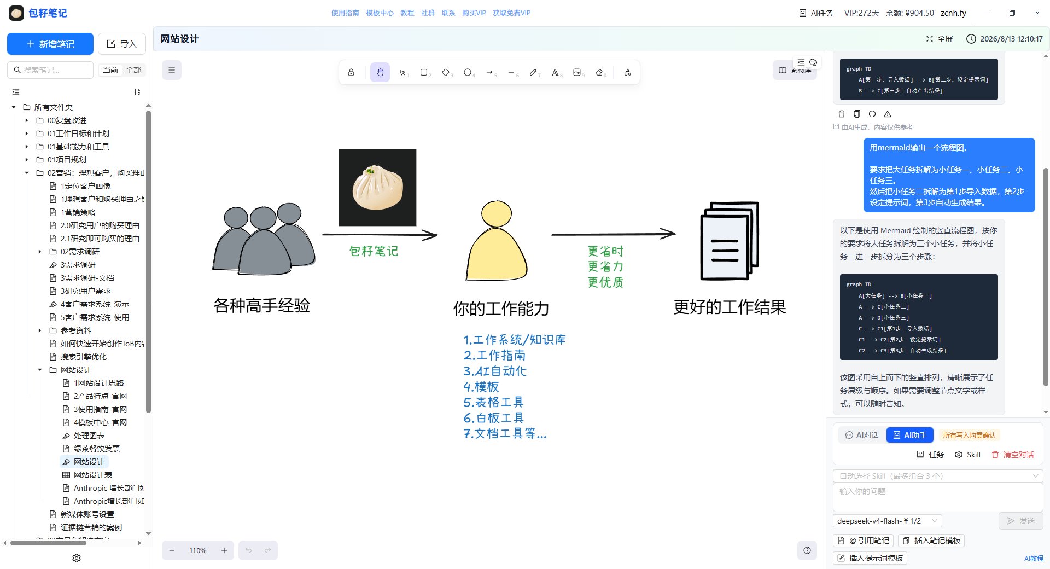Regenerate the AI response
The width and height of the screenshot is (1050, 569).
[x=872, y=114]
